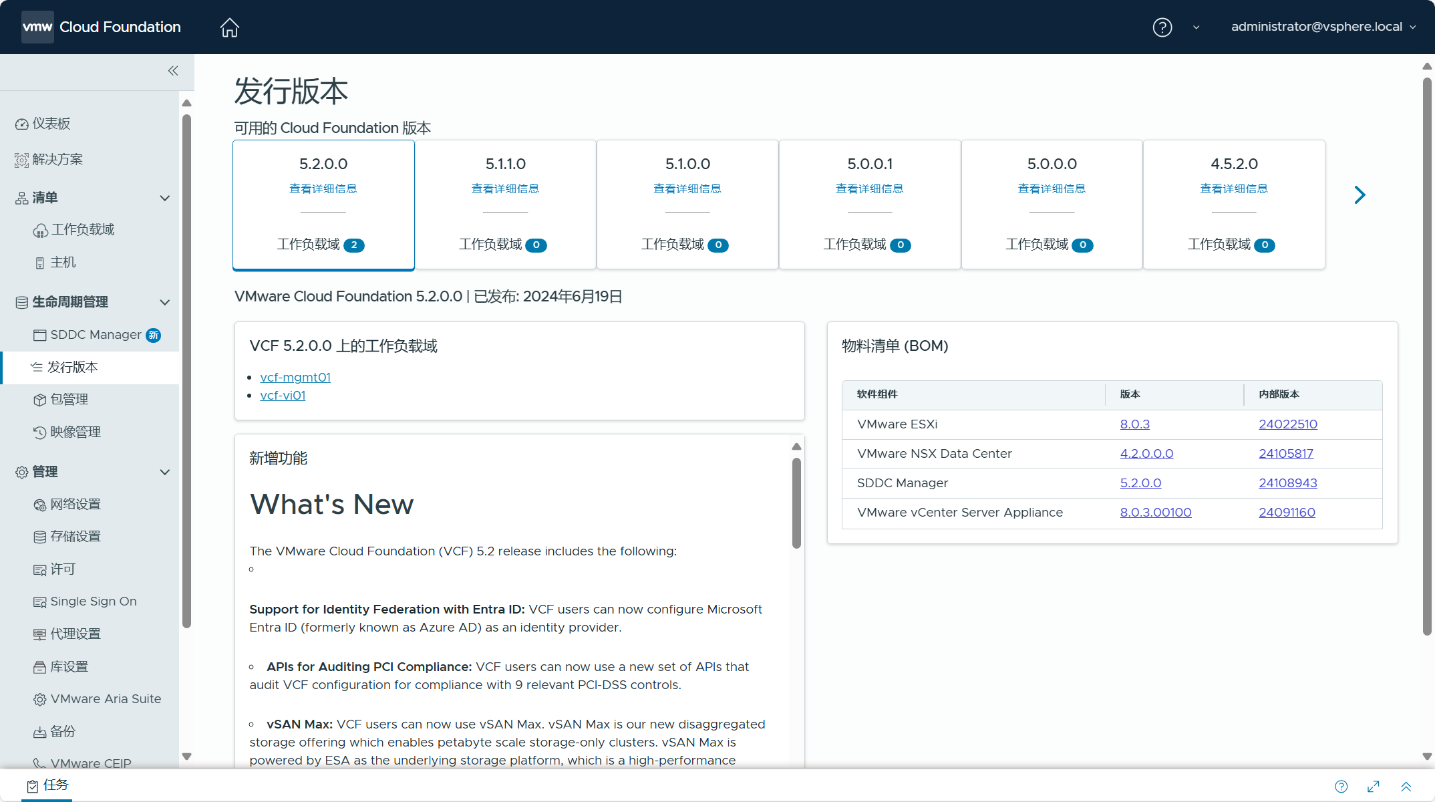Collapse the 清单 inventory section
Screen dimensions: 1435x802
(x=165, y=198)
